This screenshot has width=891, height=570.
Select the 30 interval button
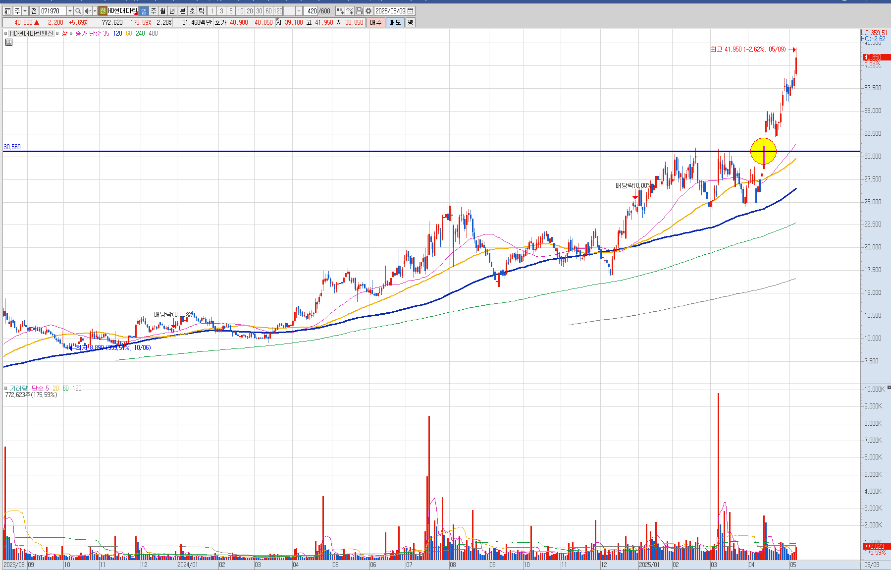point(259,11)
